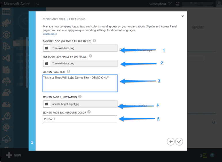Browse for a sign in page illustration file
This screenshot has height=162, width=222.
click(x=46, y=104)
